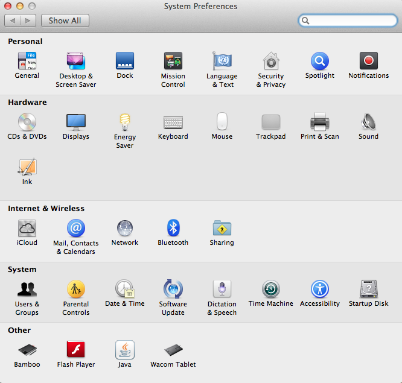Open Bluetooth preferences icon
Image resolution: width=402 pixels, height=383 pixels.
click(173, 227)
